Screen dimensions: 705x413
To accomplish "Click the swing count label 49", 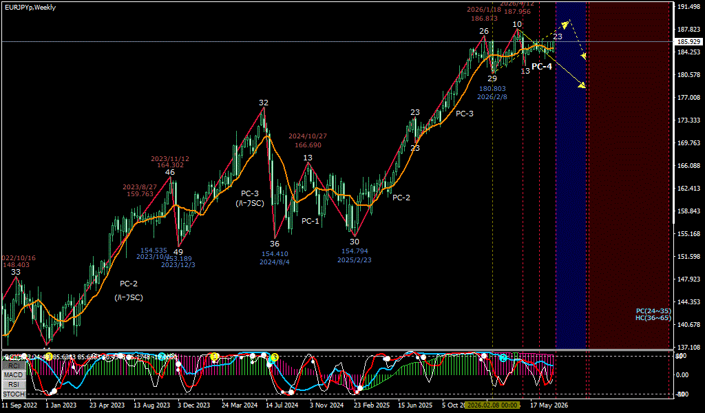I will [x=178, y=251].
